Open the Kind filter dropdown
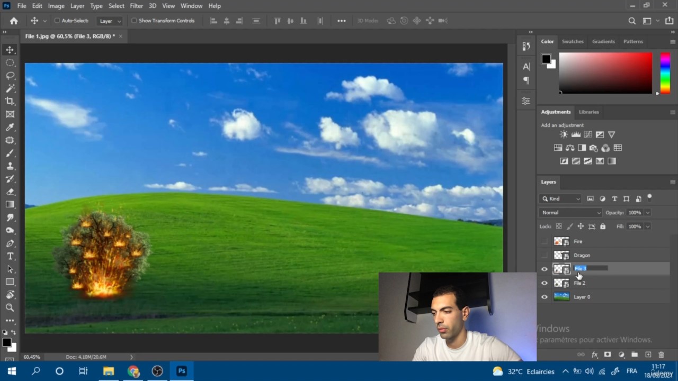This screenshot has width=678, height=381. pyautogui.click(x=560, y=198)
